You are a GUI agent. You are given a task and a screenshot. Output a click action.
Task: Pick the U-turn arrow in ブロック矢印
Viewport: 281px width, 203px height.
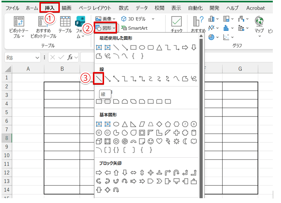pos(177,173)
